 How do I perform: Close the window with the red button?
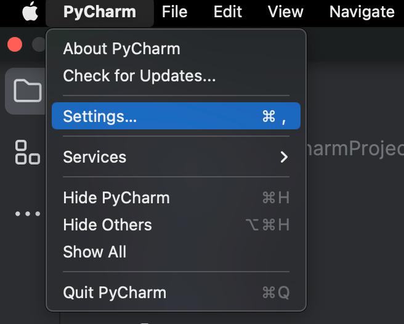(14, 44)
